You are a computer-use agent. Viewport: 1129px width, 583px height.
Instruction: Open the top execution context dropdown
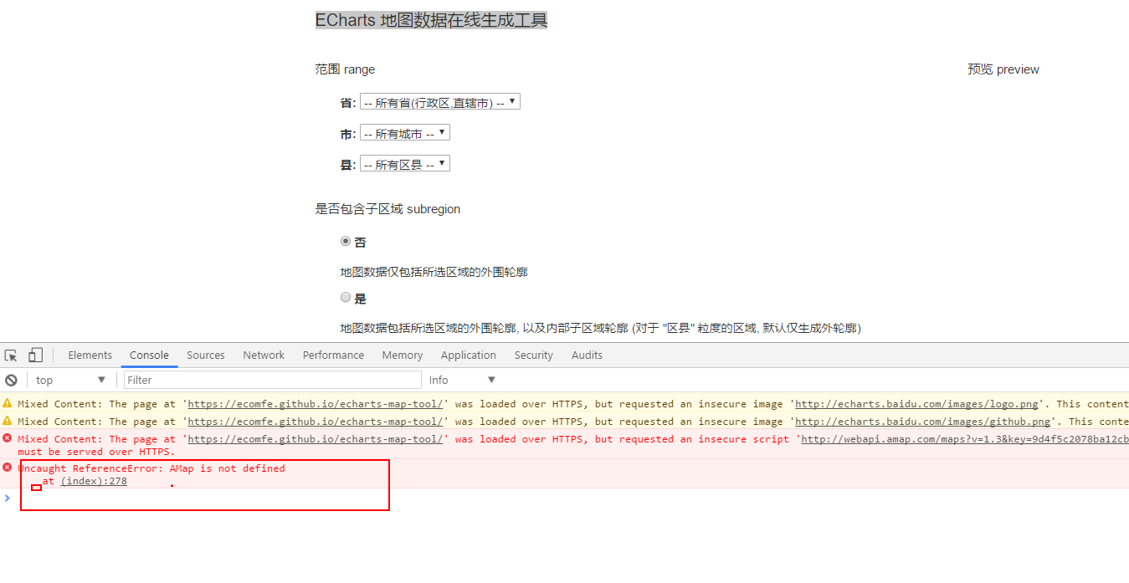point(71,380)
